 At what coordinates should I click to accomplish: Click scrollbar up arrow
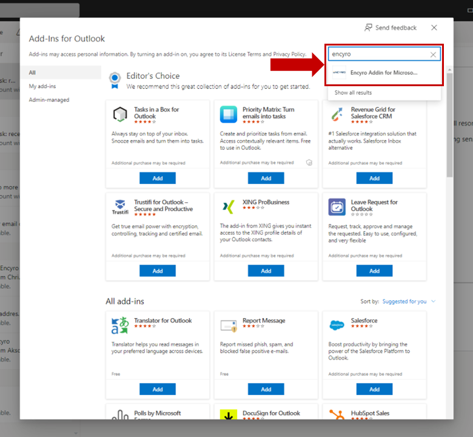[450, 70]
